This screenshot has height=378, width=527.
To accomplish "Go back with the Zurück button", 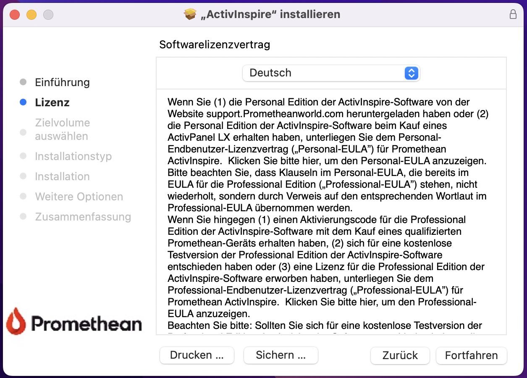I will click(400, 355).
